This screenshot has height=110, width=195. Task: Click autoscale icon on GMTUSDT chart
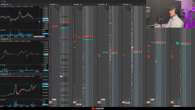point(42,42)
